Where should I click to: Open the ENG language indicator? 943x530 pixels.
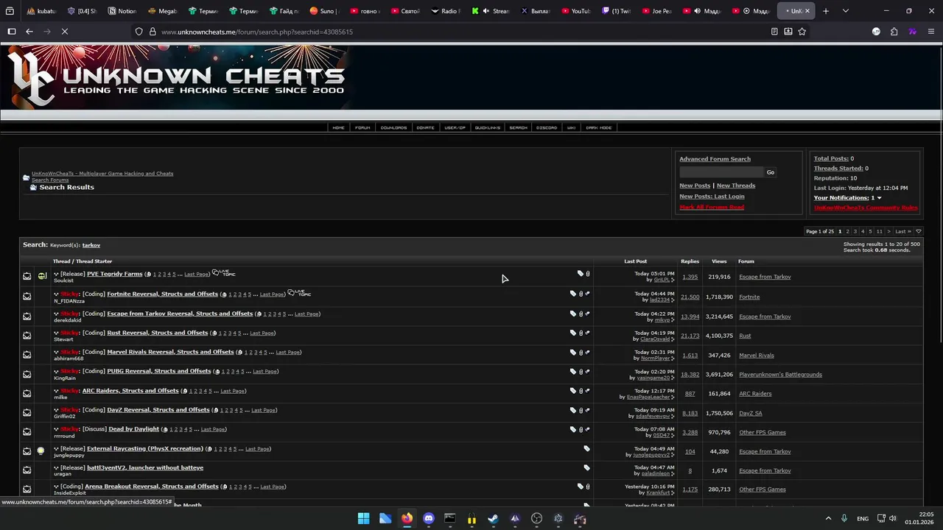click(863, 518)
